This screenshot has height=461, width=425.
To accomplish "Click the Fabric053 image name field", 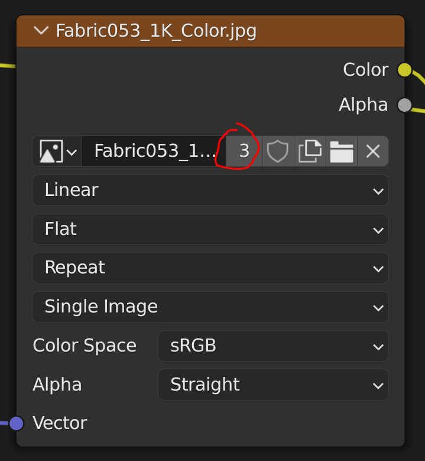I will tap(155, 151).
